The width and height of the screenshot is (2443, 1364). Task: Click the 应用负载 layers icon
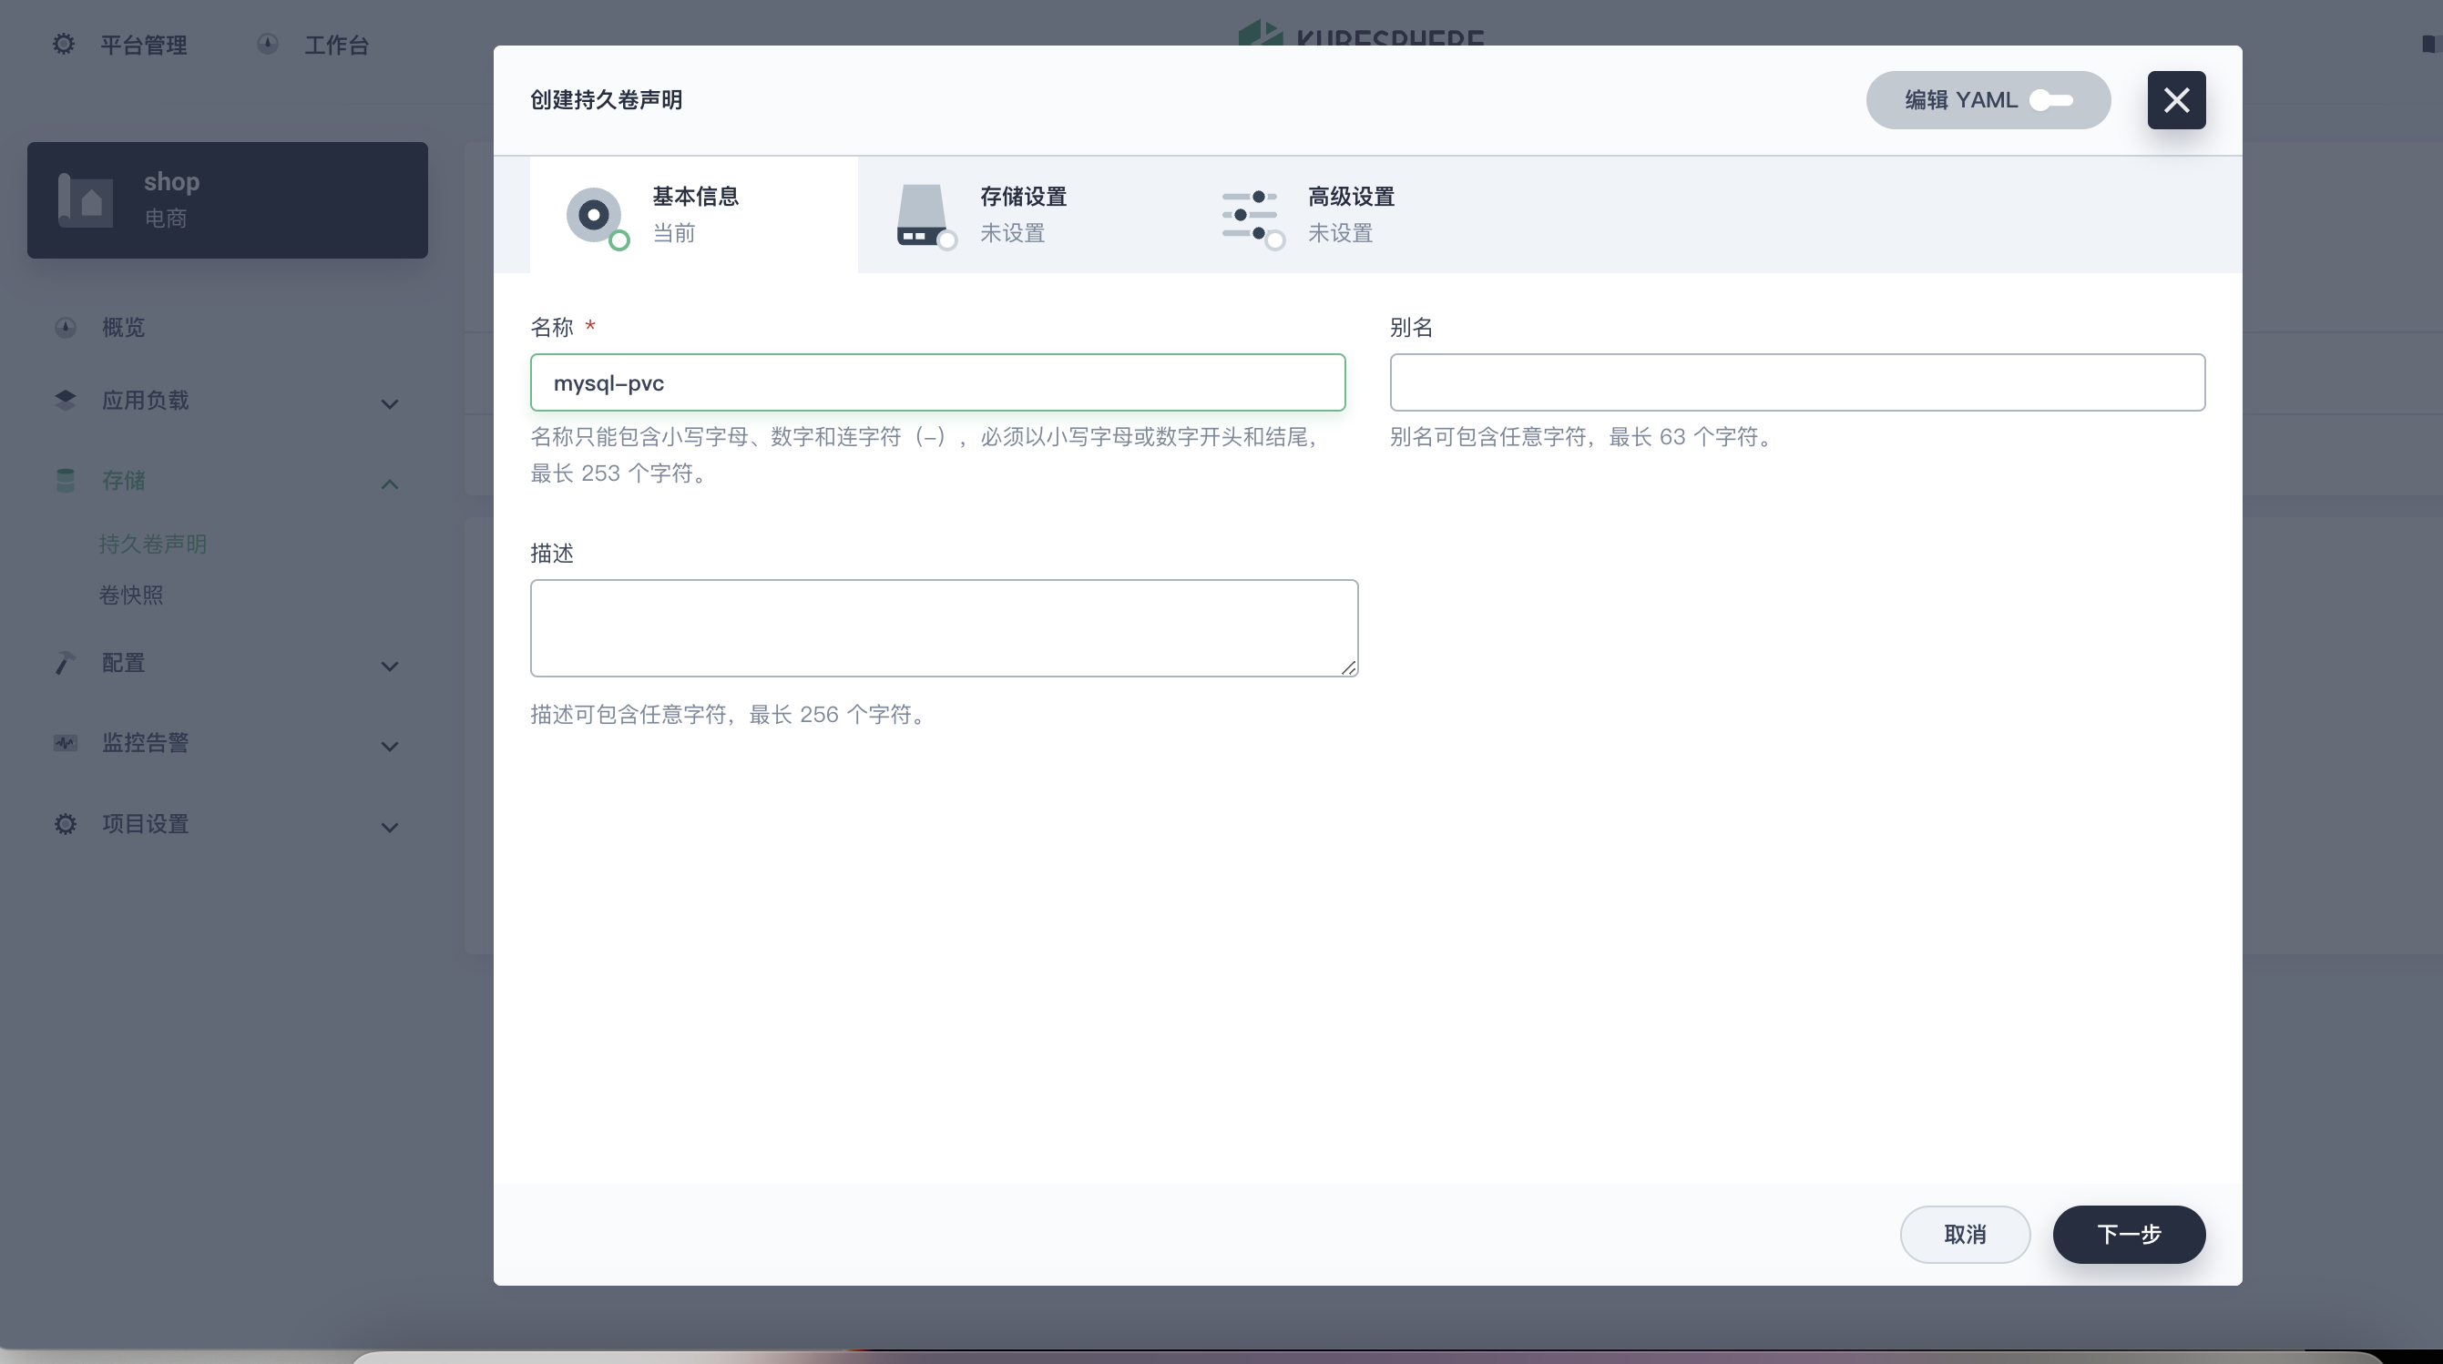66,401
